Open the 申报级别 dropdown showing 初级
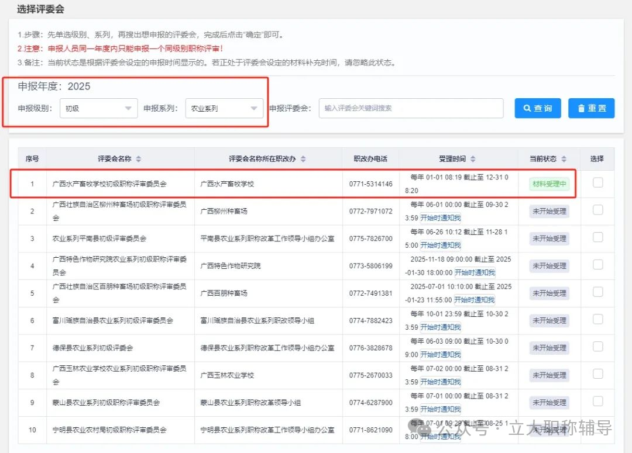This screenshot has height=453, width=632. coord(98,108)
